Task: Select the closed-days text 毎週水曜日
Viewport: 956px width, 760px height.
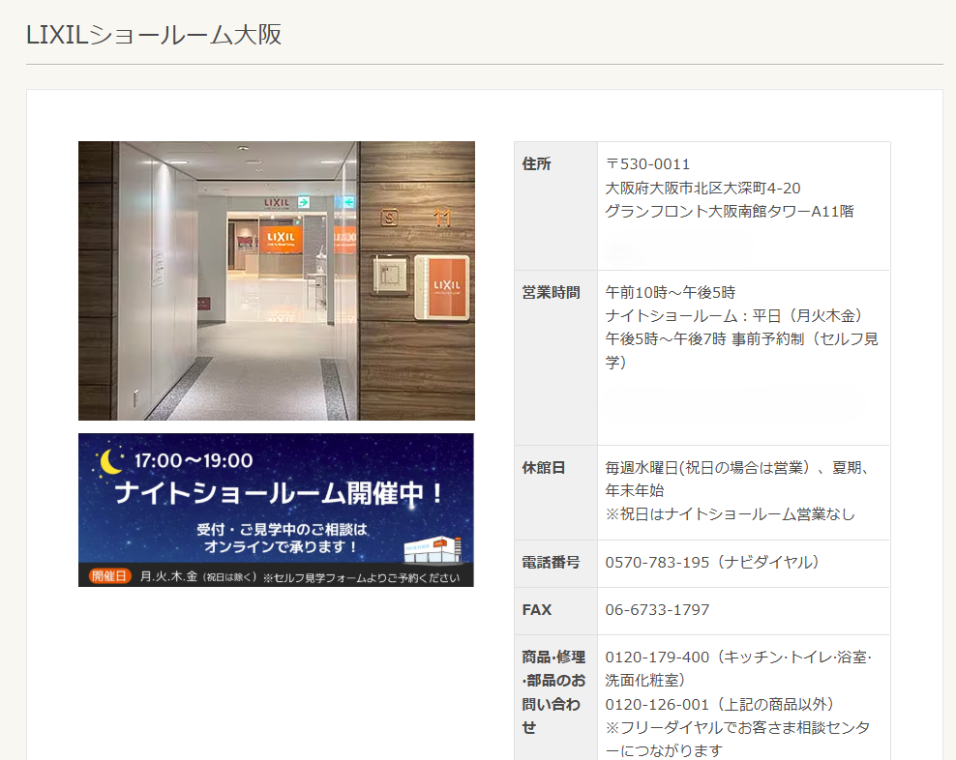Action: 642,467
